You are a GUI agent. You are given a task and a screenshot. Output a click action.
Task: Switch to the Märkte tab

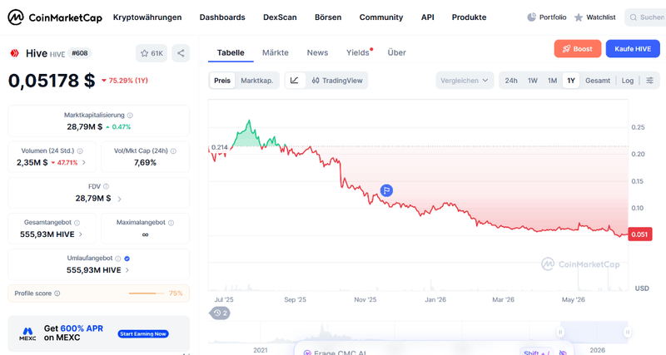pos(276,52)
